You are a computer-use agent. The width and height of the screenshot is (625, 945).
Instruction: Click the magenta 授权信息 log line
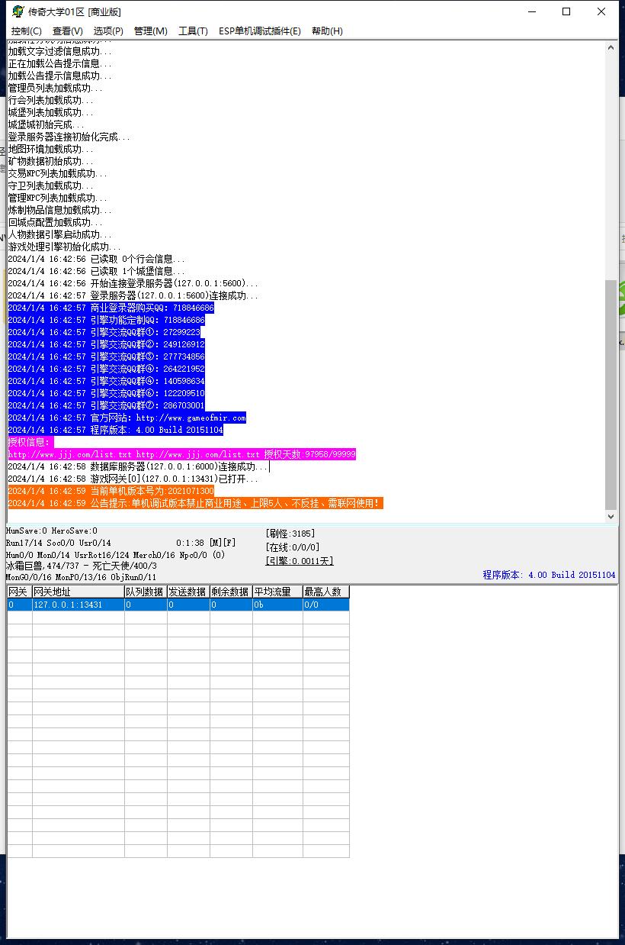[x=30, y=442]
